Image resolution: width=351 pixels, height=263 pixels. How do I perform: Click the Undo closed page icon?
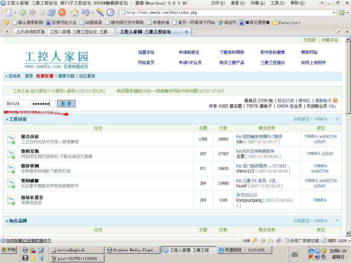(85, 13)
